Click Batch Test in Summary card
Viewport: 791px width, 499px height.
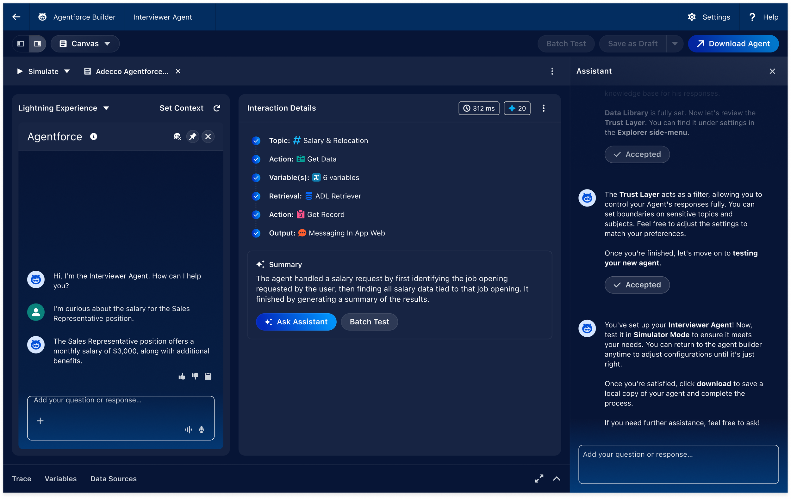pos(369,322)
